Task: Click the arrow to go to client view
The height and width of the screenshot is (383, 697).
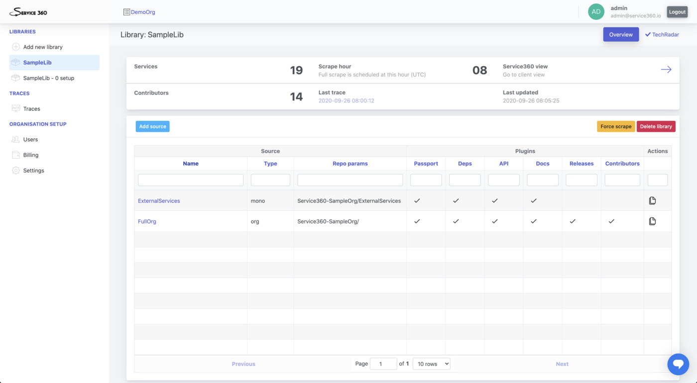Action: coord(666,70)
